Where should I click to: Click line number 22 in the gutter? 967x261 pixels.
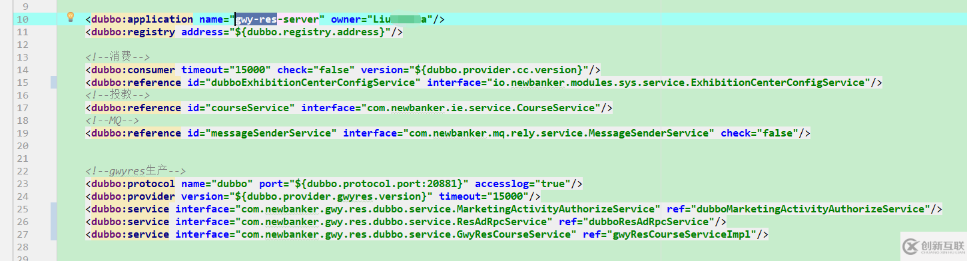(x=23, y=171)
